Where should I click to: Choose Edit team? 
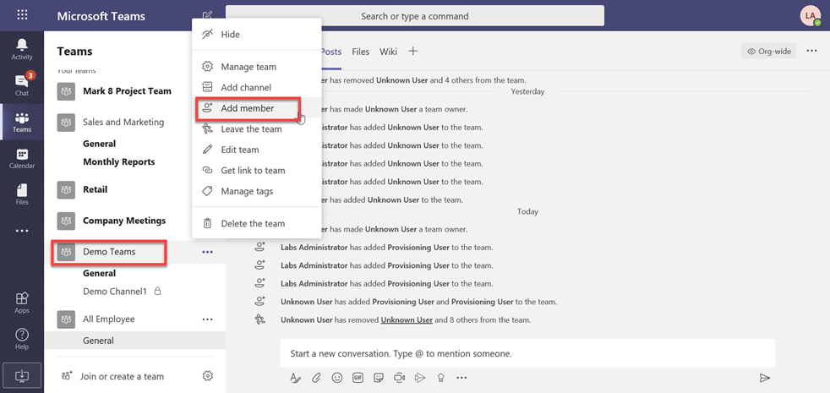tap(257, 150)
